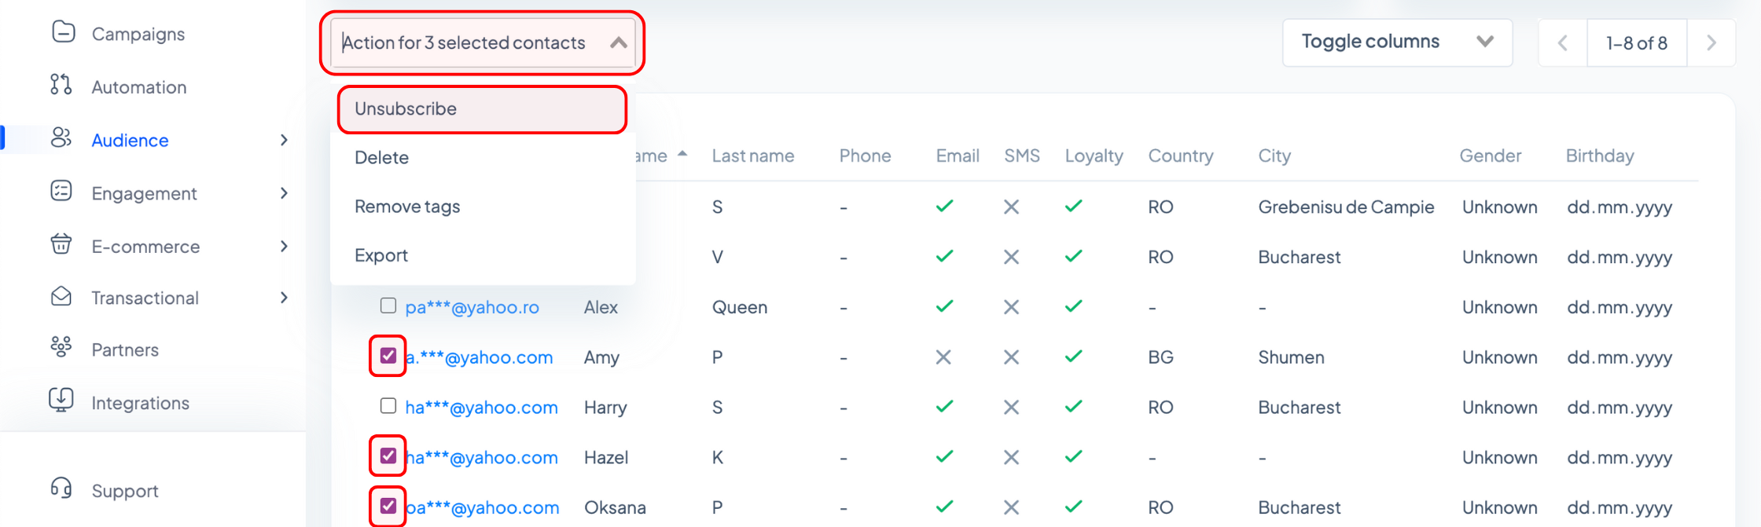Click the Partners group icon
This screenshot has width=1761, height=527.
pos(61,347)
